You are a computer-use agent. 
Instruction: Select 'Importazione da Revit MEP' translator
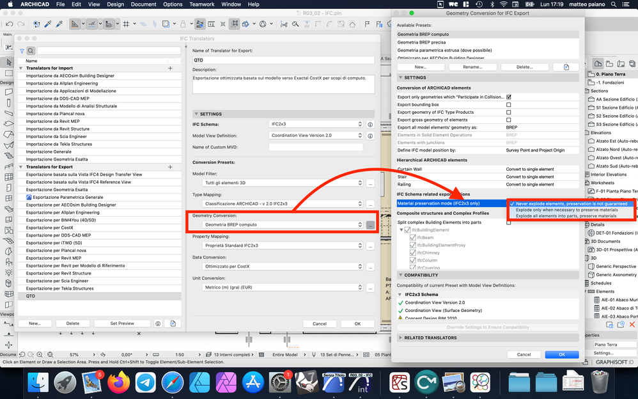coord(100,121)
